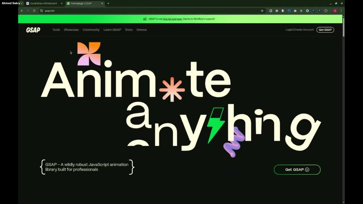Click Login/Create Account
The height and width of the screenshot is (204, 363).
point(299,30)
